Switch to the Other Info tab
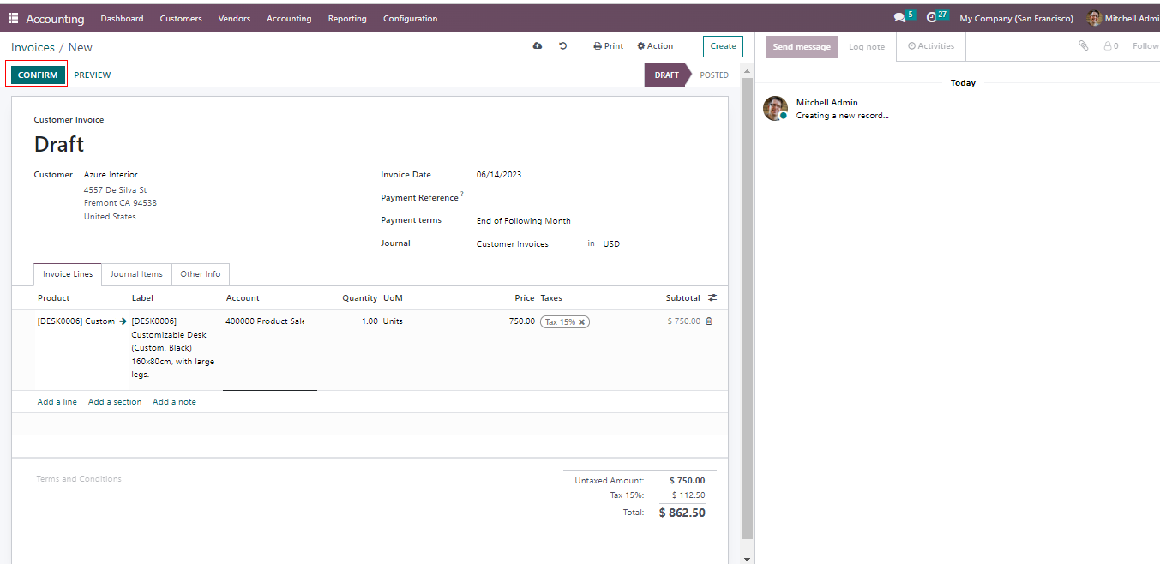Screen dimensions: 1160x564 (200, 274)
